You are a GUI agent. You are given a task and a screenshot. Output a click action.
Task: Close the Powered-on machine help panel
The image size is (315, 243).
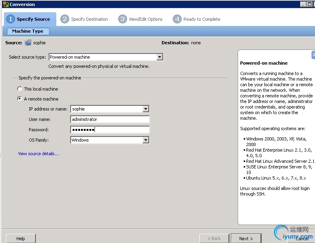coord(313,55)
